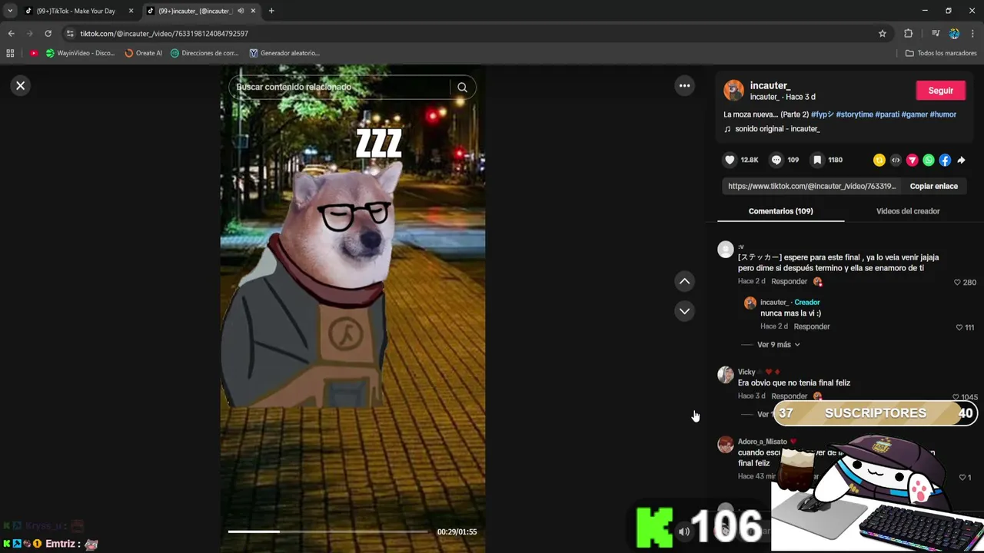Save video with bookmark icon
984x553 pixels.
pos(817,160)
